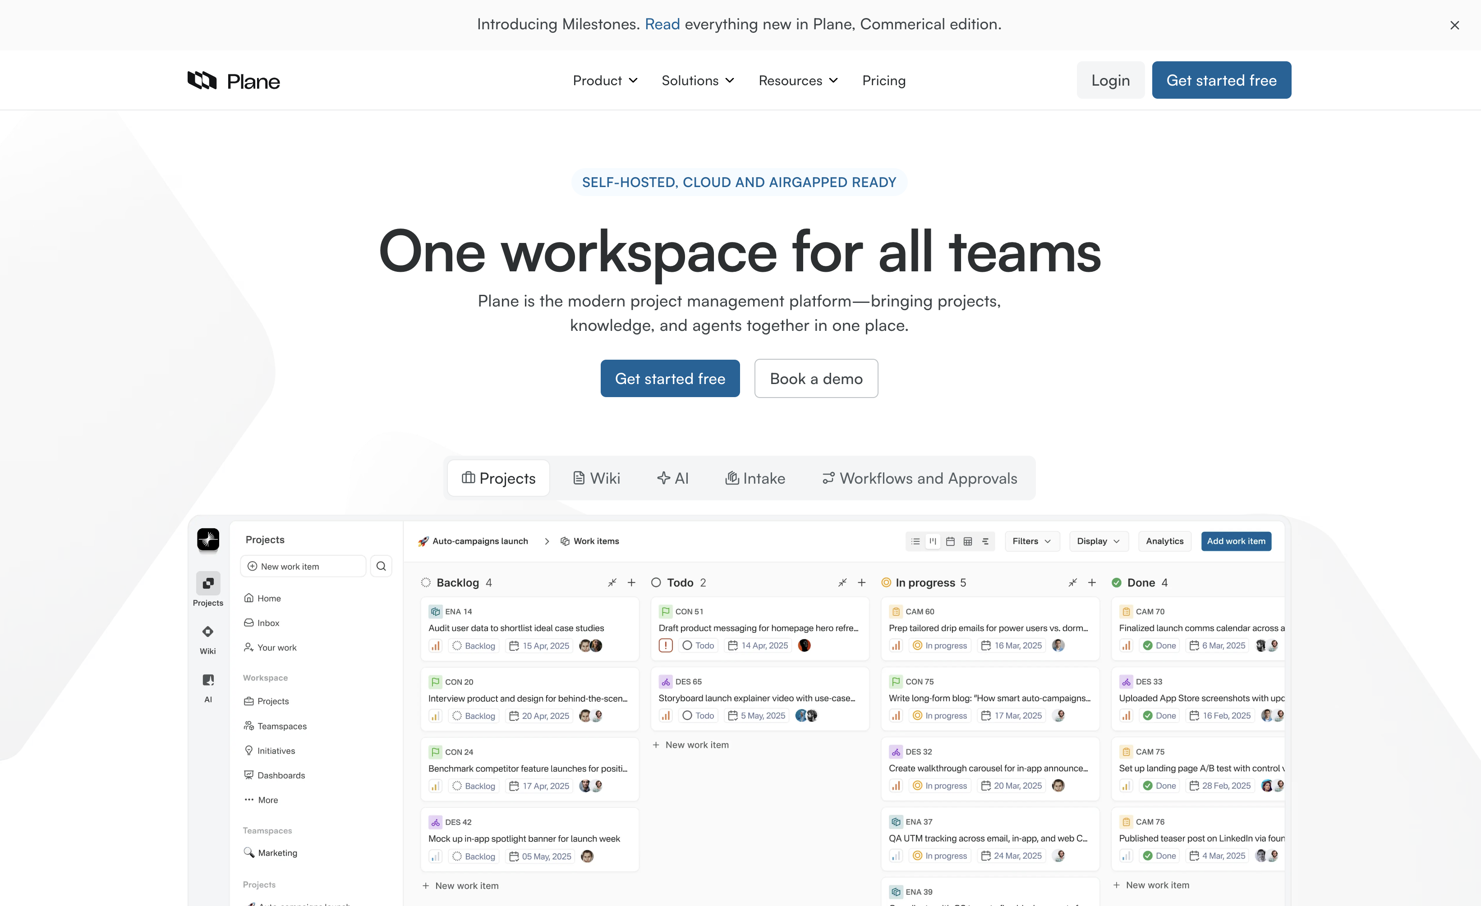Click the sidebar search magnifier icon
The height and width of the screenshot is (906, 1481).
(381, 566)
